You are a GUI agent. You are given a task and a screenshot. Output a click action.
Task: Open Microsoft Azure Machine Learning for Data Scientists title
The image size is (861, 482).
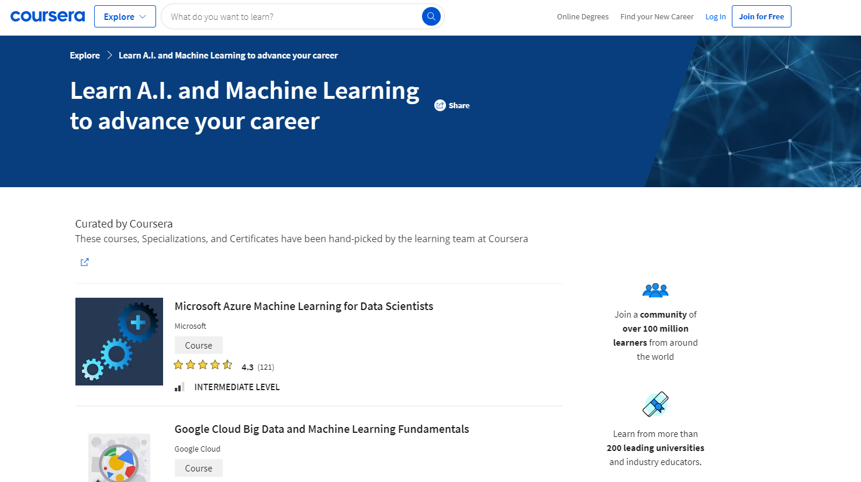pos(304,306)
